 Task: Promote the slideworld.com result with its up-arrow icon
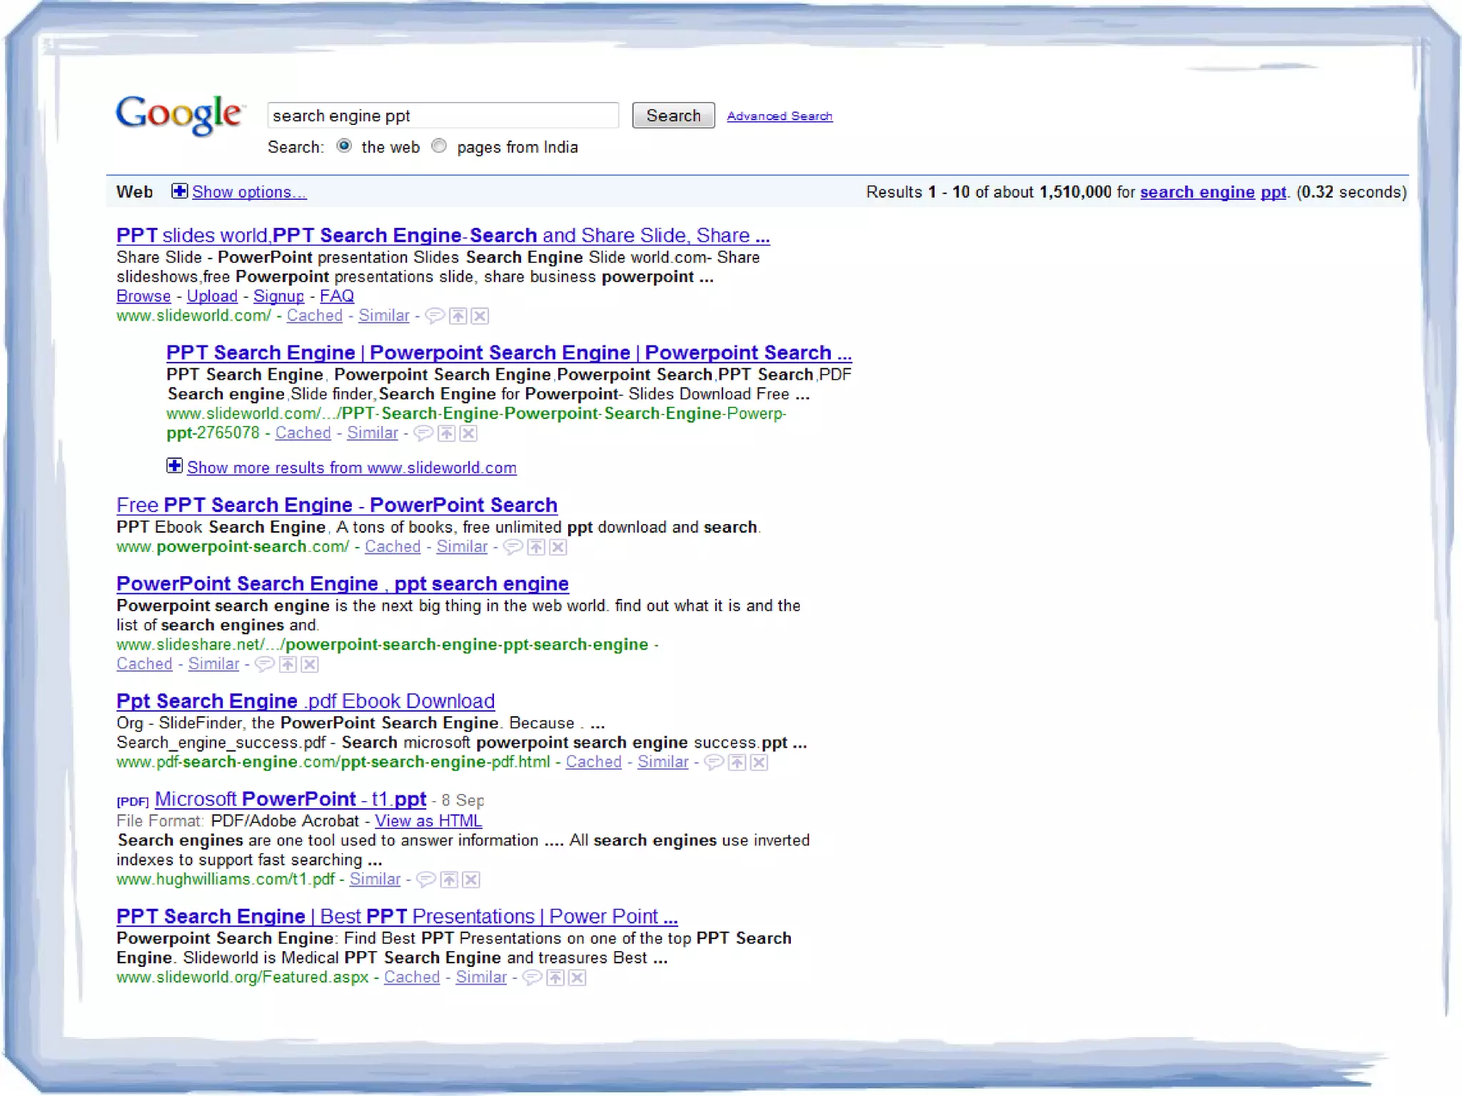click(x=458, y=316)
